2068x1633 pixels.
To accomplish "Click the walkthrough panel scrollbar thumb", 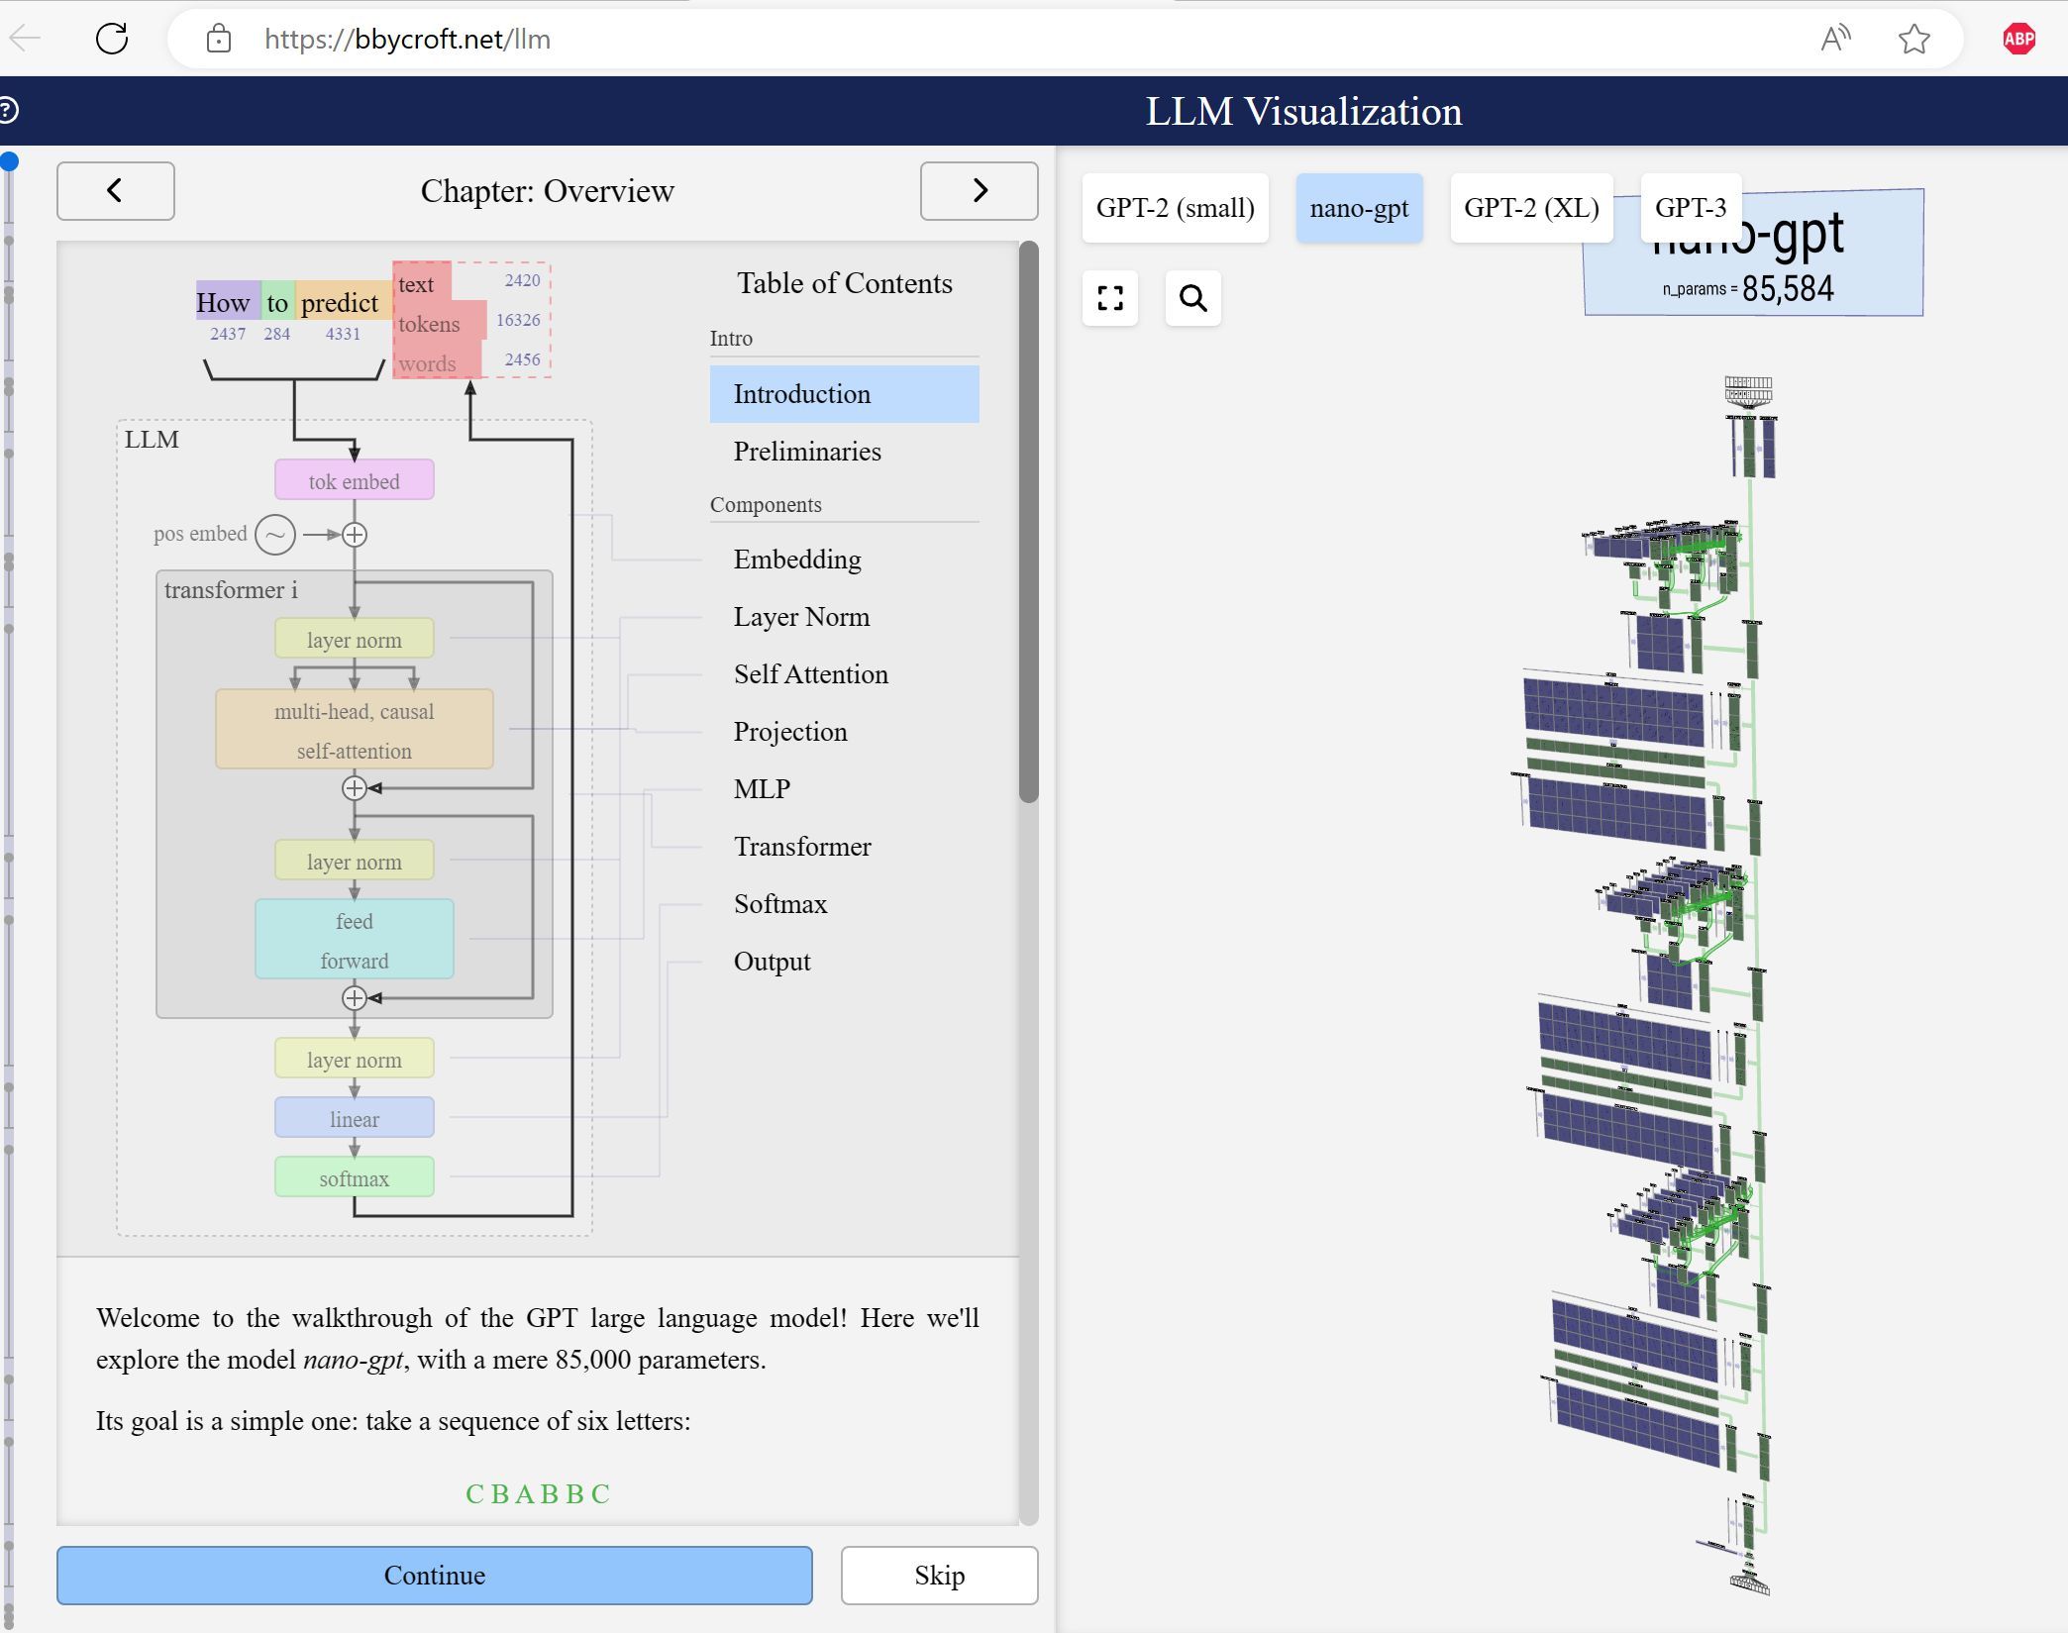I will 1029,522.
